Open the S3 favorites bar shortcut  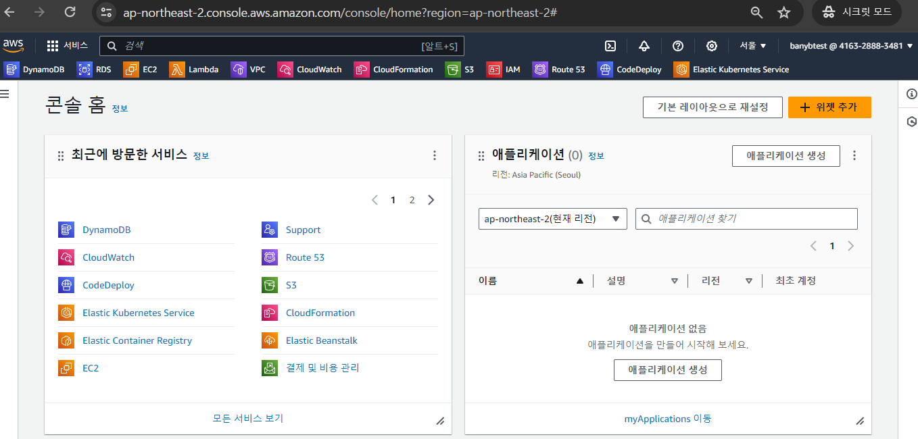(460, 70)
